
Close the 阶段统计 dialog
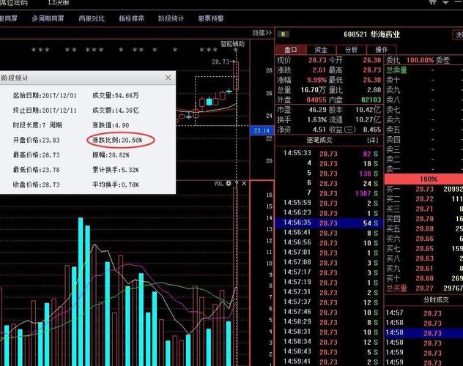(x=168, y=78)
